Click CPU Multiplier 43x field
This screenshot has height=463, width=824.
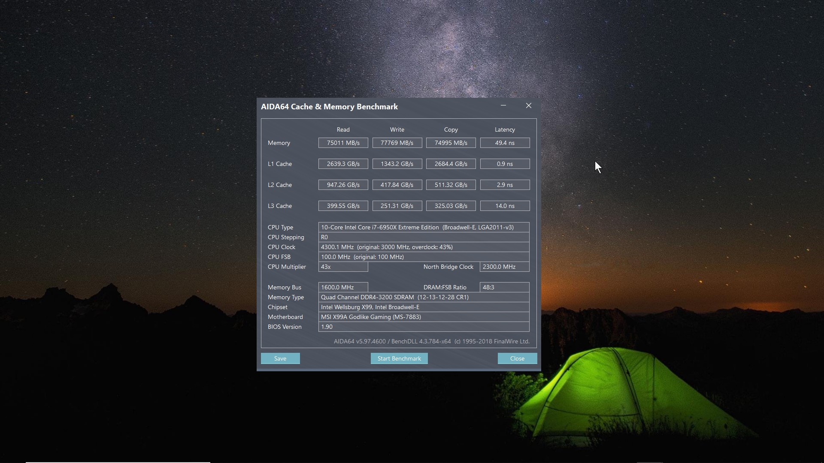coord(343,267)
